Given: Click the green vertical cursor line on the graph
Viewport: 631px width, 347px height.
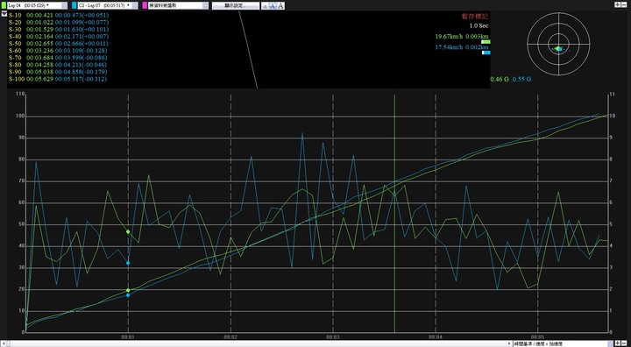Looking at the screenshot, I should (x=394, y=213).
